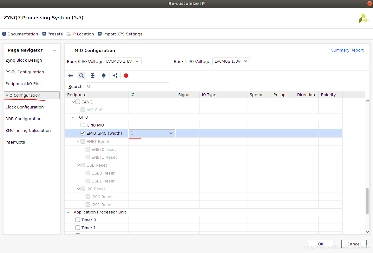Viewport: 373px width, 253px height.
Task: Click the Signal column header
Action: [188, 95]
